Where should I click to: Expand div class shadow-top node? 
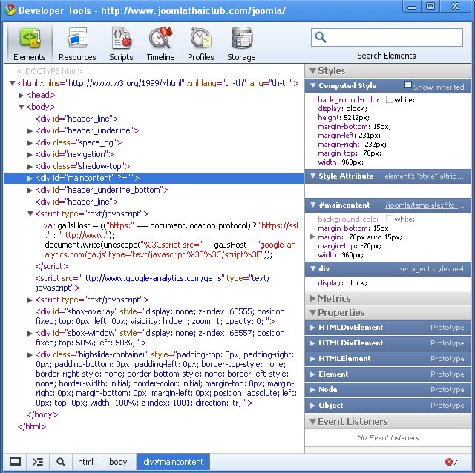[30, 167]
